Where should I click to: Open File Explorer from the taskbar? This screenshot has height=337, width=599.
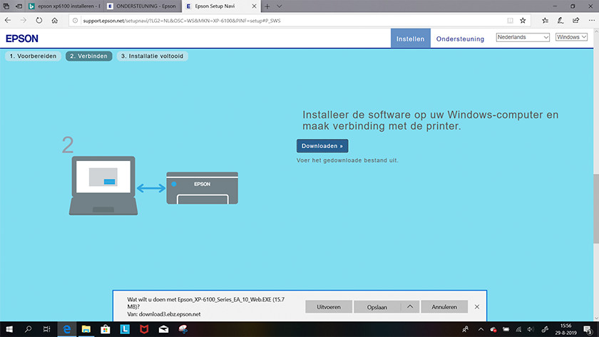86,329
